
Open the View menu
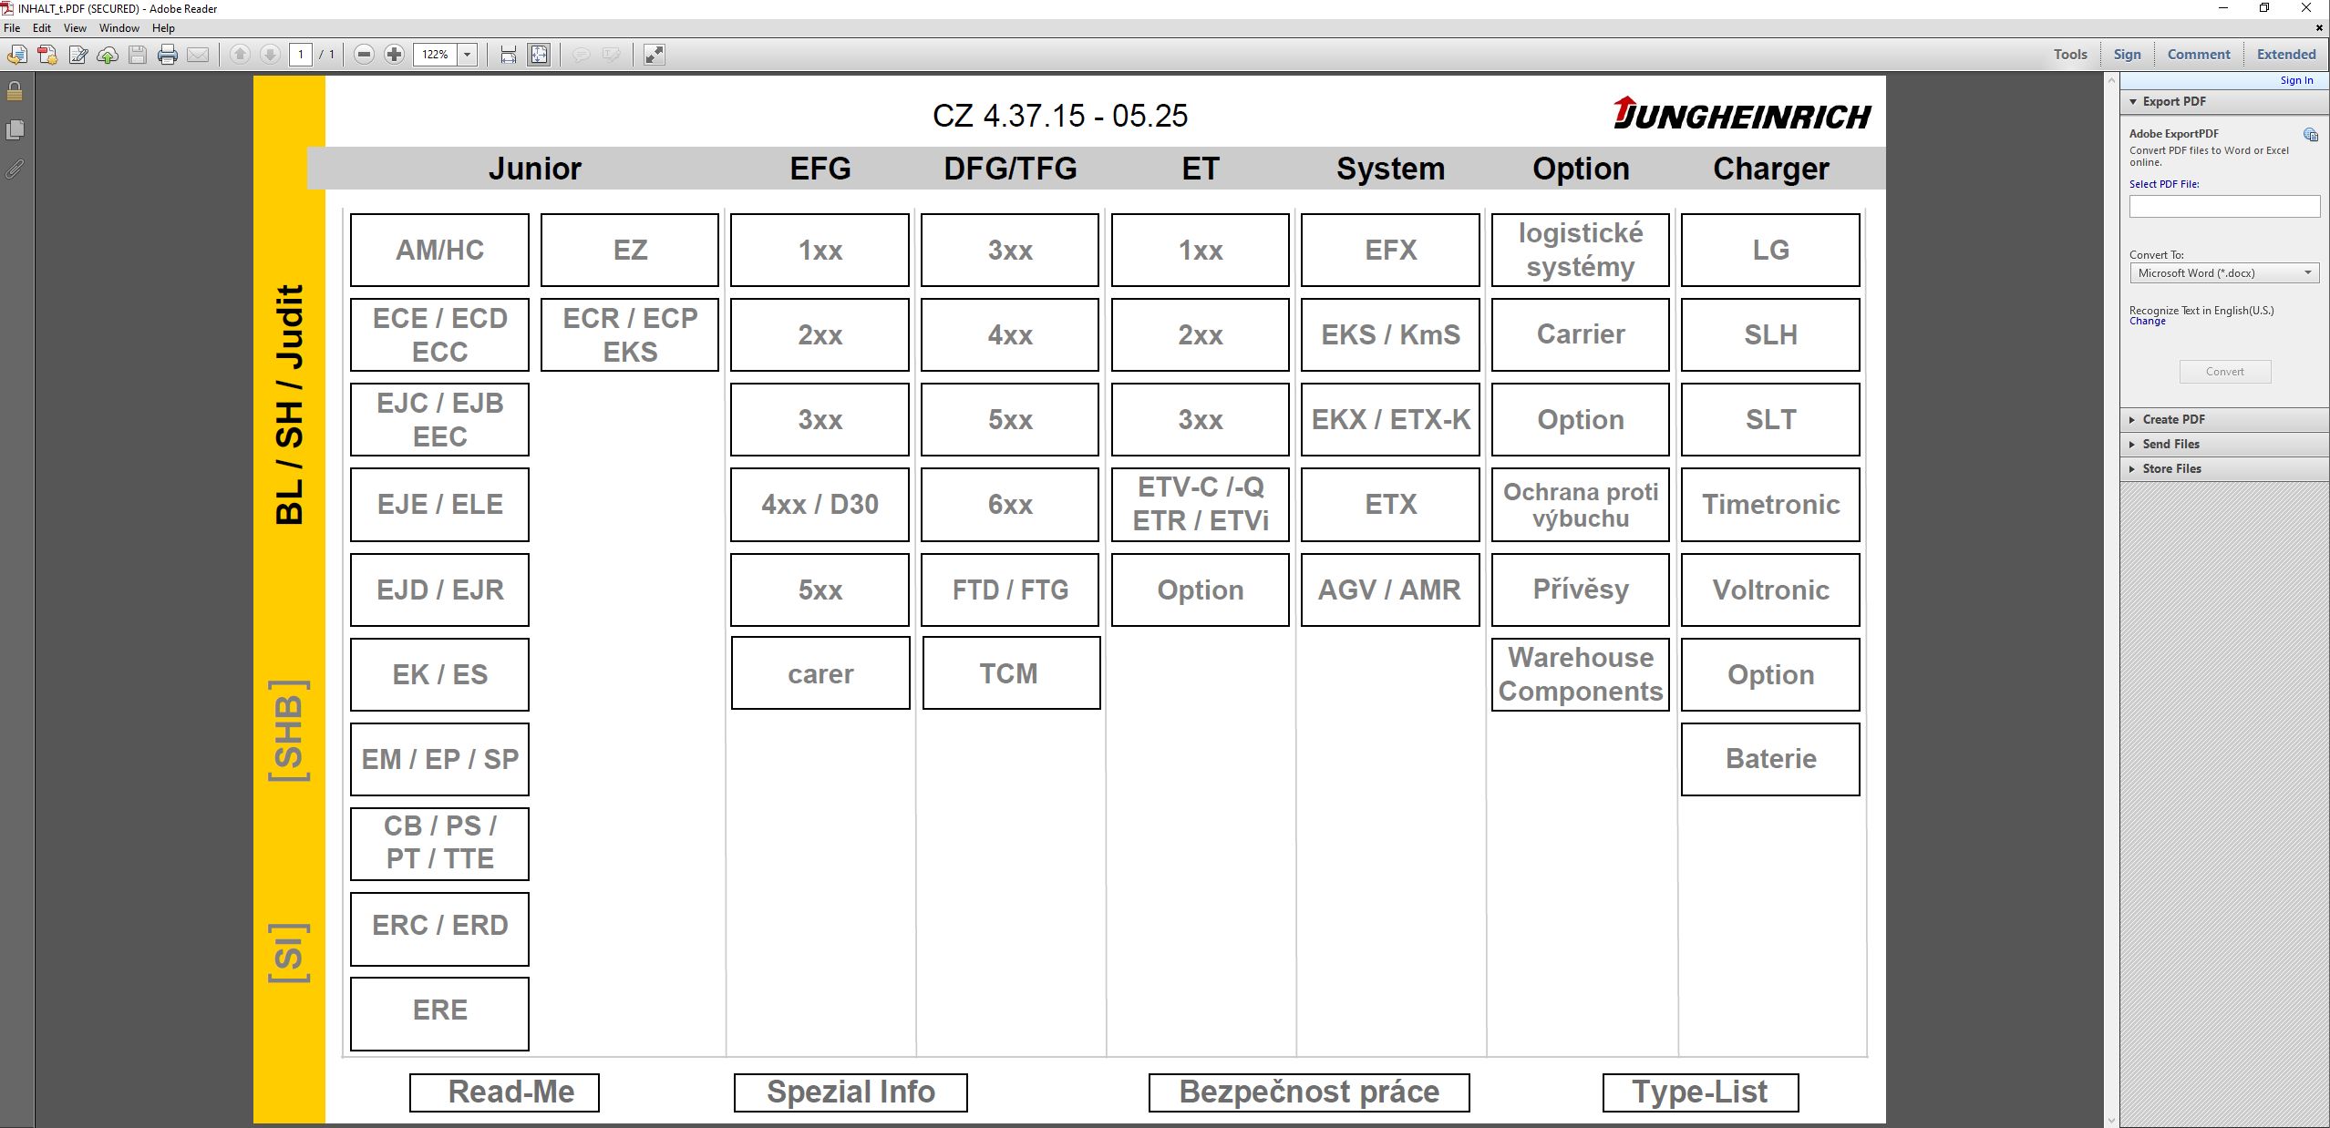click(x=75, y=27)
